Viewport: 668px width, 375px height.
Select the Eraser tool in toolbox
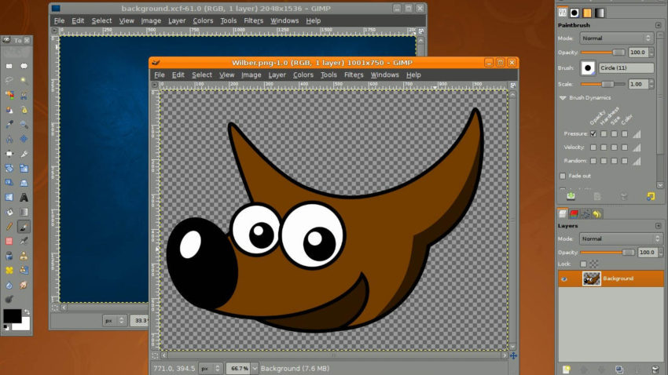click(x=9, y=241)
